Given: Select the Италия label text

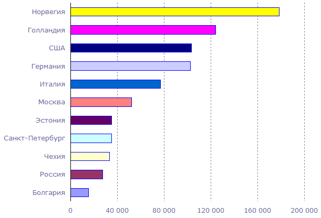Looking at the screenshot, I should click(53, 84).
